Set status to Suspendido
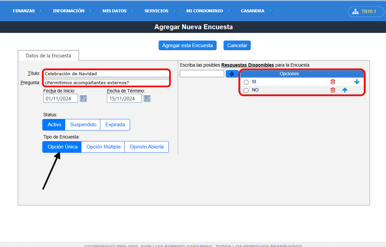Image resolution: width=386 pixels, height=247 pixels. 83,125
